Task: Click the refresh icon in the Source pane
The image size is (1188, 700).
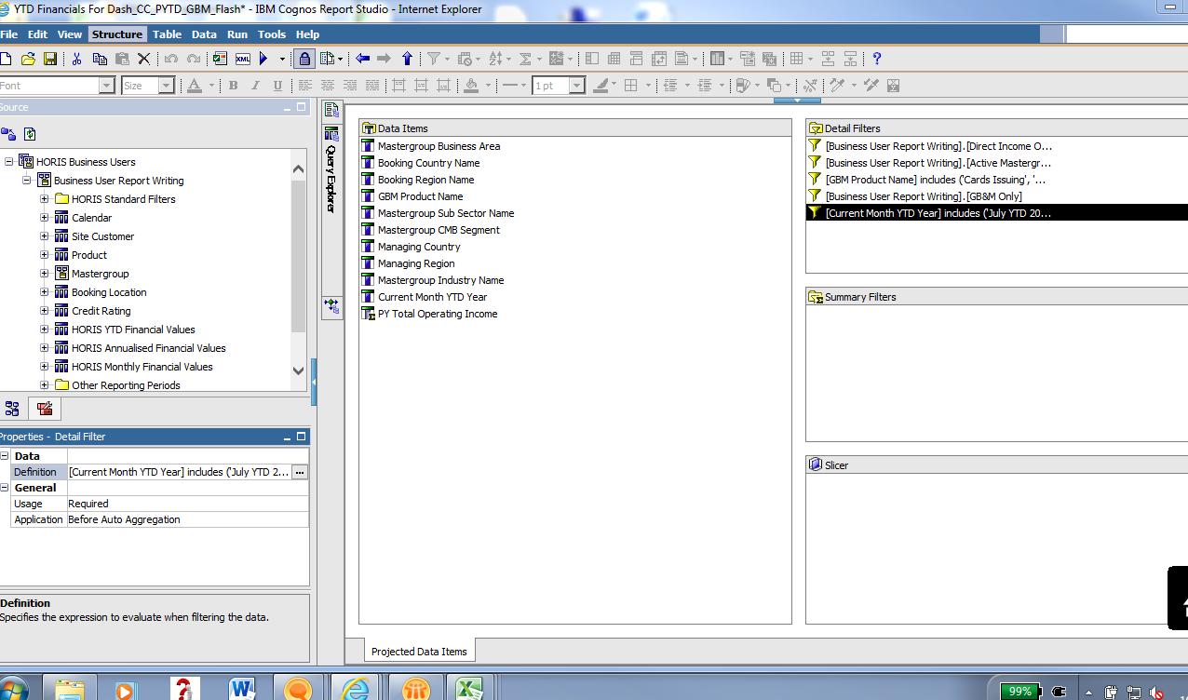Action: point(30,134)
